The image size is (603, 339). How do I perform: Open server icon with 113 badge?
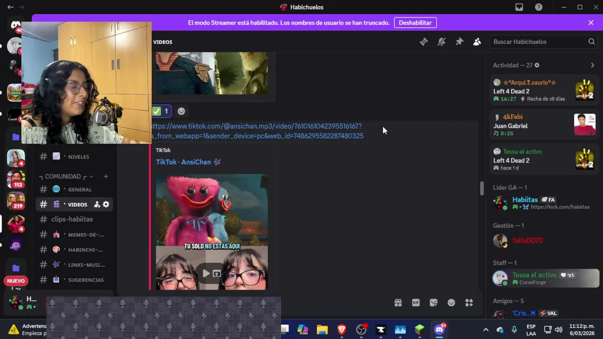(16, 179)
